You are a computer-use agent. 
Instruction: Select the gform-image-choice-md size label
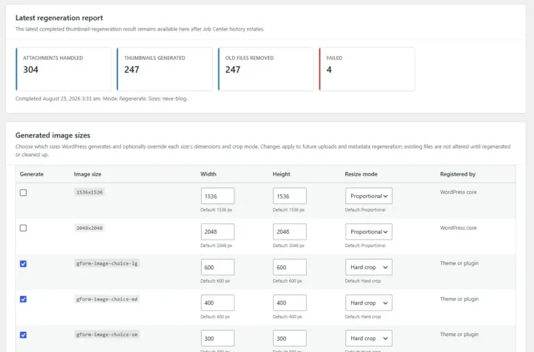106,299
